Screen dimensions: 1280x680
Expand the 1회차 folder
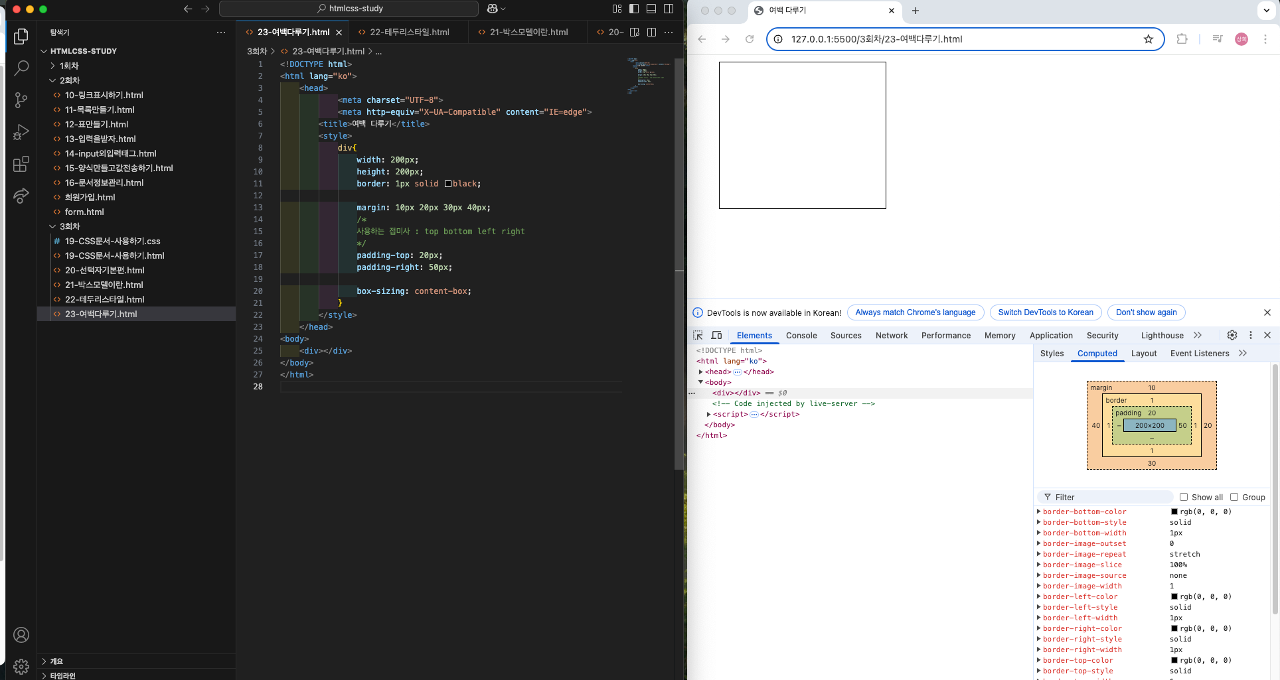[53, 66]
